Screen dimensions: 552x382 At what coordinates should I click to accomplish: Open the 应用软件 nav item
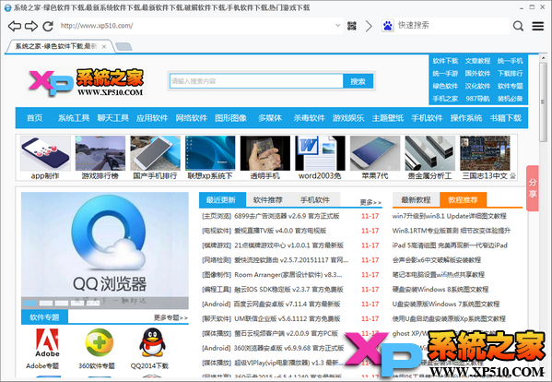[x=152, y=118]
